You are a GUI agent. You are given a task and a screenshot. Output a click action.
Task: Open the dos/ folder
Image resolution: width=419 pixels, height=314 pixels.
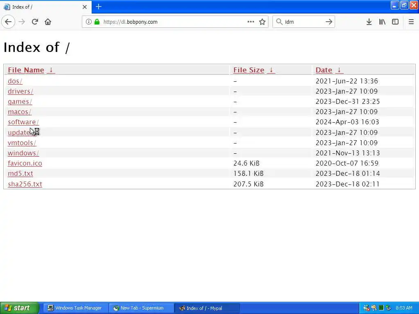click(x=15, y=81)
